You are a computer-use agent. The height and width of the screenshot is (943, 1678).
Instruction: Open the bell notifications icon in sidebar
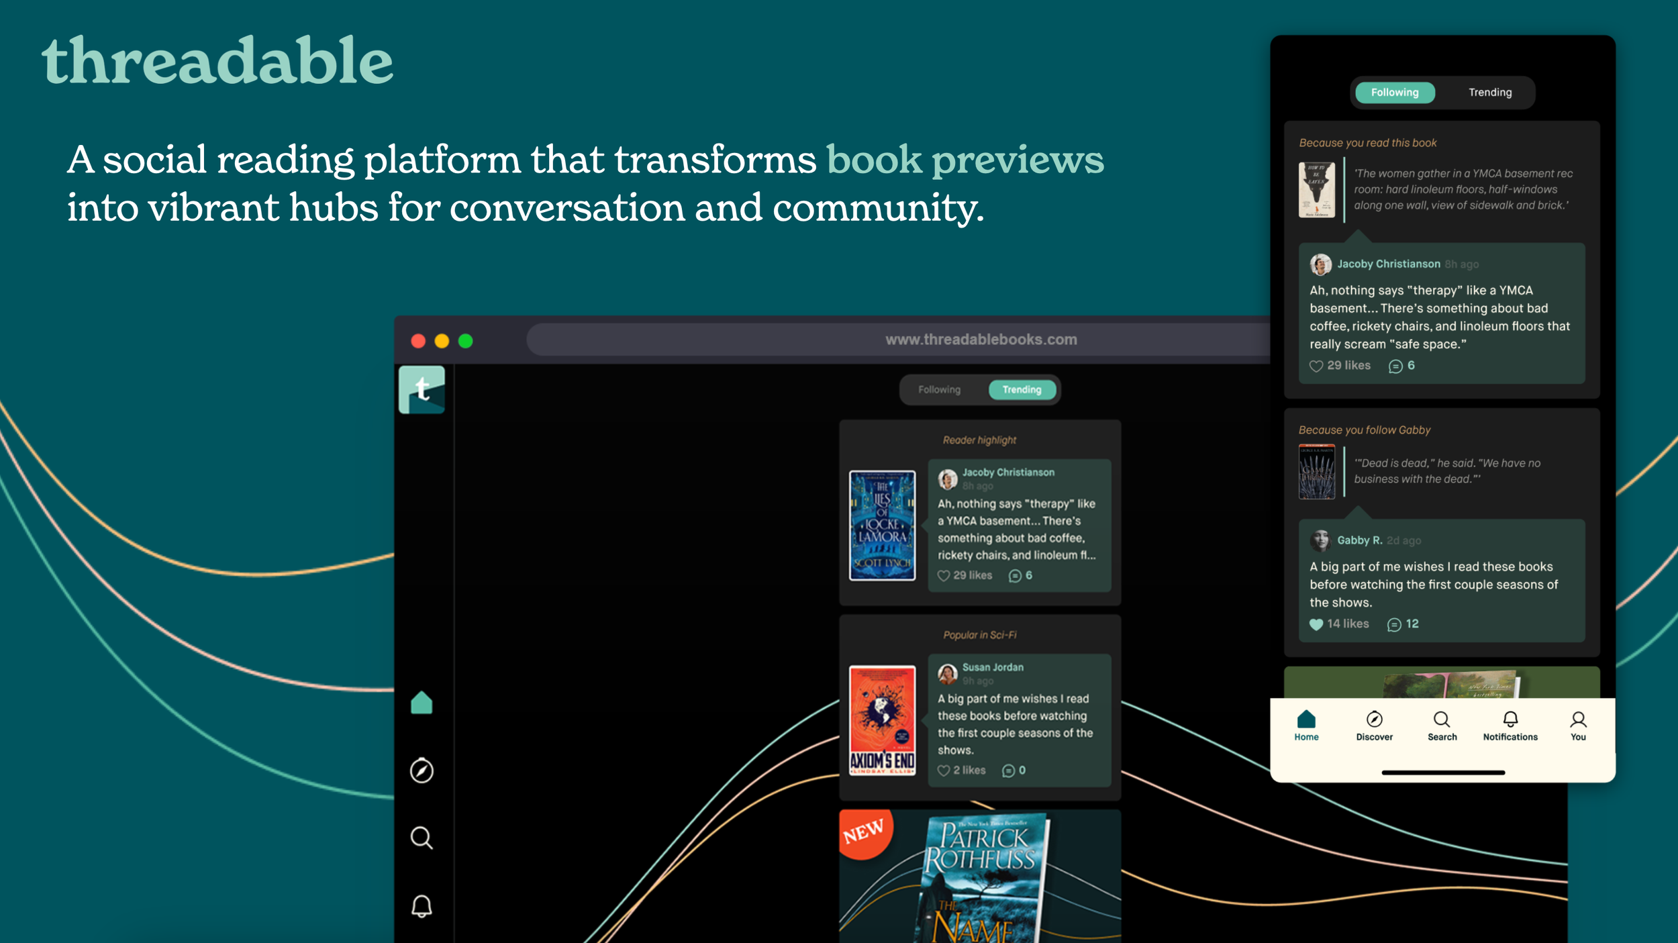click(422, 905)
